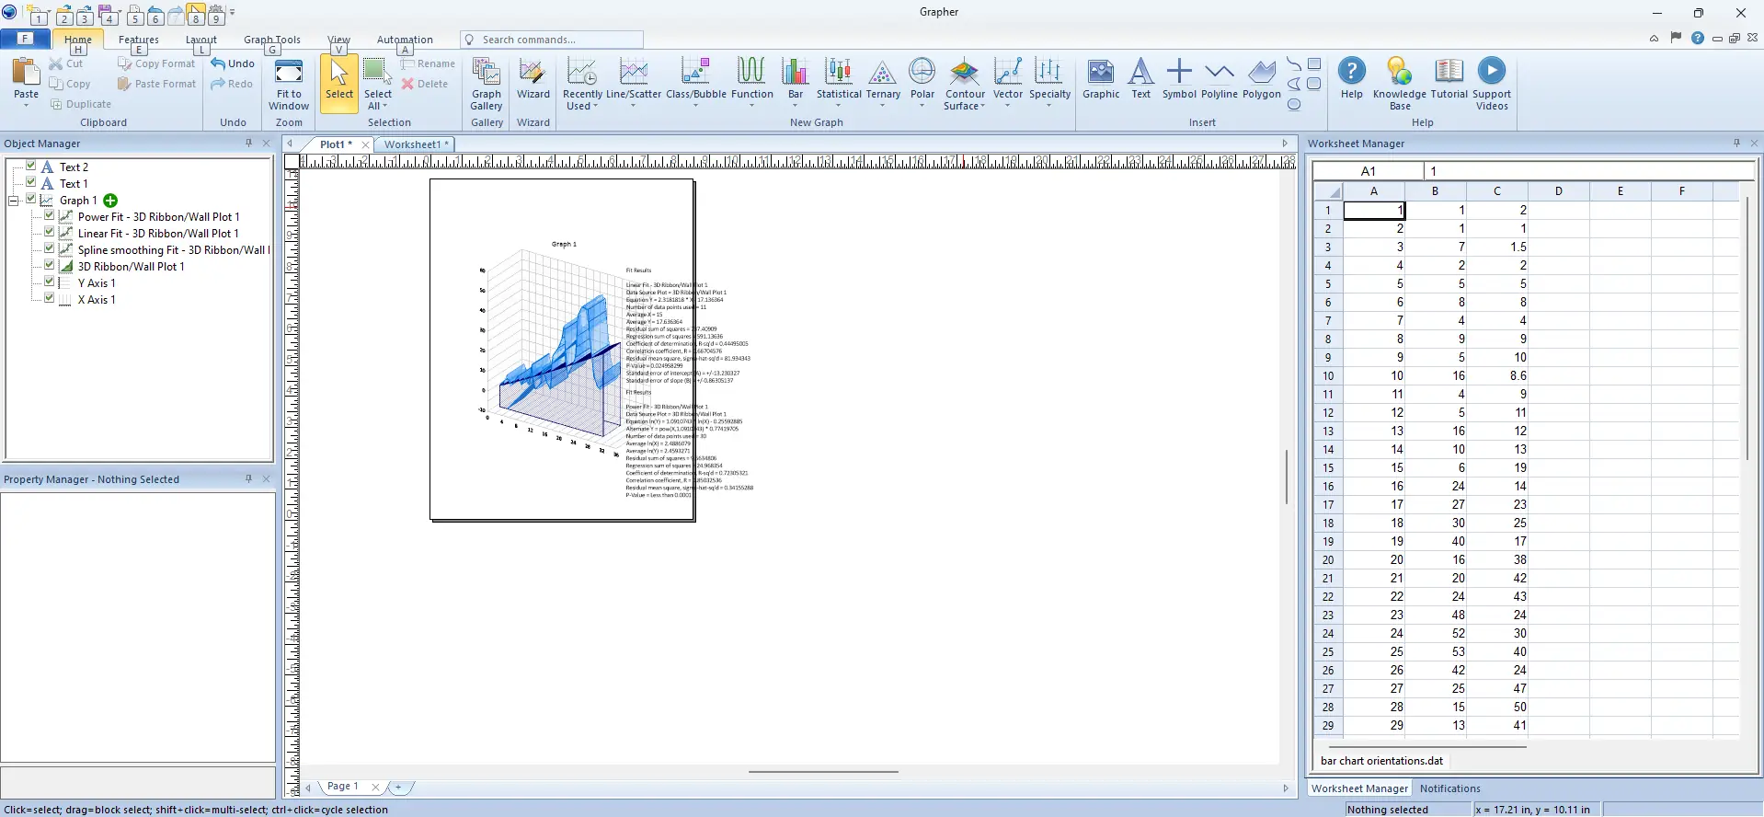
Task: Open Vector graph types
Action: coord(1007,82)
